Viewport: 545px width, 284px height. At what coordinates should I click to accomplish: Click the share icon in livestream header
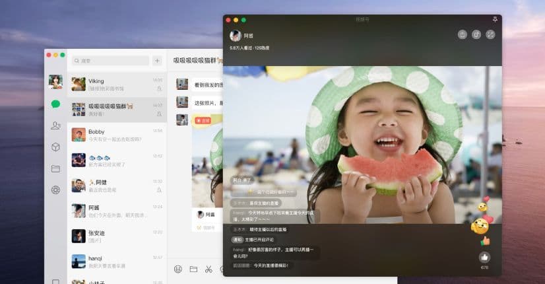pyautogui.click(x=476, y=34)
